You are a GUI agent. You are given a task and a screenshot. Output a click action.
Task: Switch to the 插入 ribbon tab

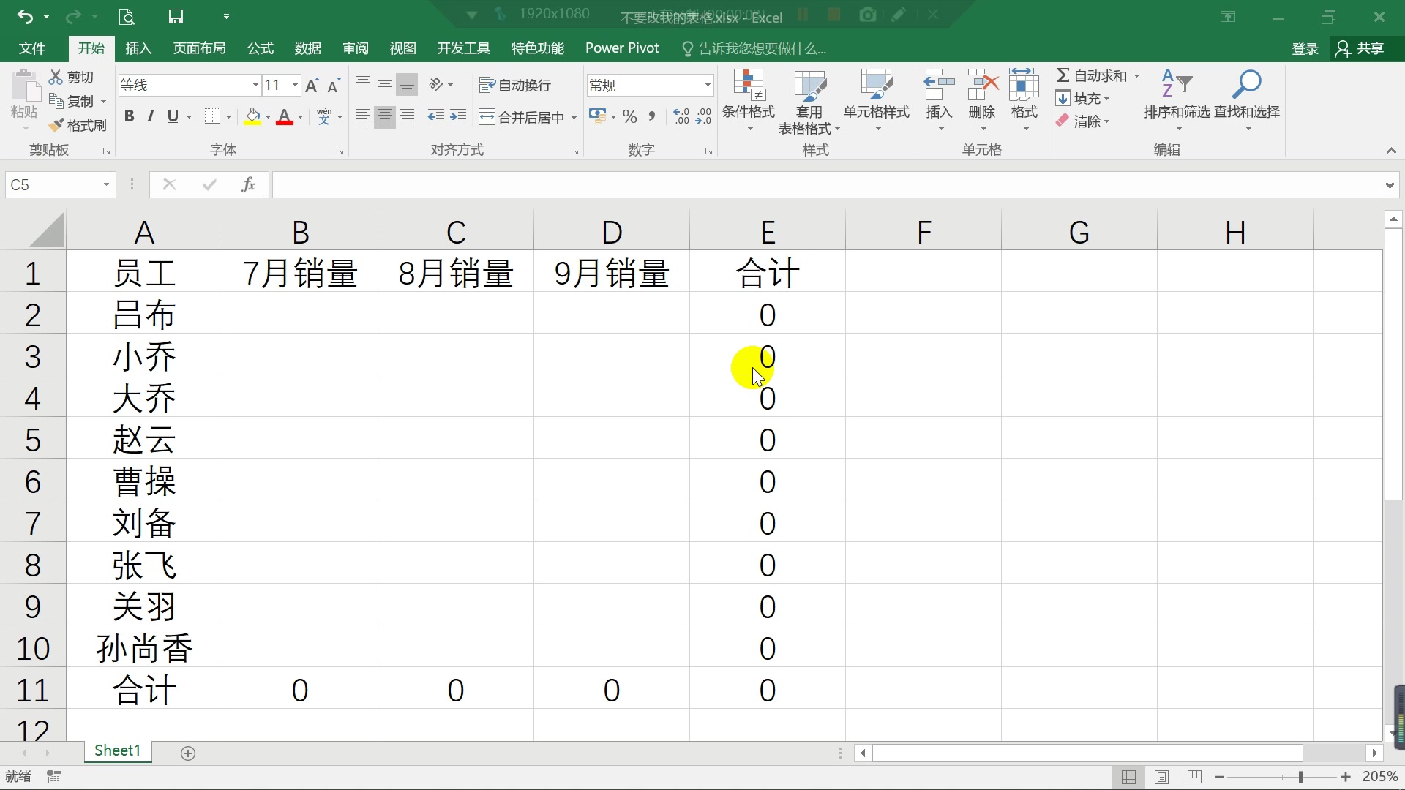pyautogui.click(x=138, y=48)
